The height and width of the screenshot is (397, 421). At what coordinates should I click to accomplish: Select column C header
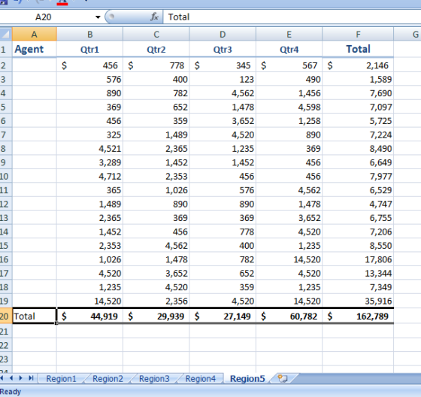(x=156, y=34)
